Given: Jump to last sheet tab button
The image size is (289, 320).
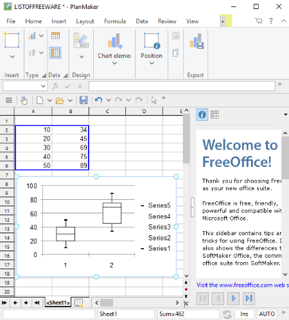Looking at the screenshot, I should [37, 303].
